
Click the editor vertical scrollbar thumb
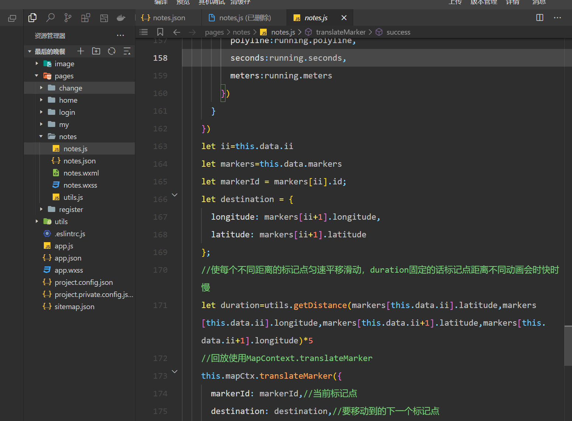[568, 346]
